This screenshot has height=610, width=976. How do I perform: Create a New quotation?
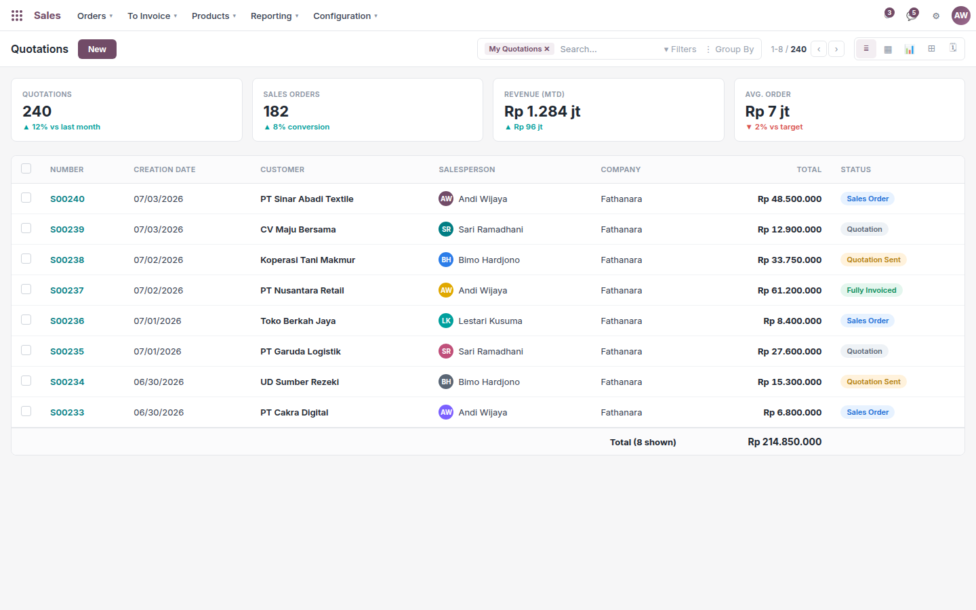[x=97, y=49]
